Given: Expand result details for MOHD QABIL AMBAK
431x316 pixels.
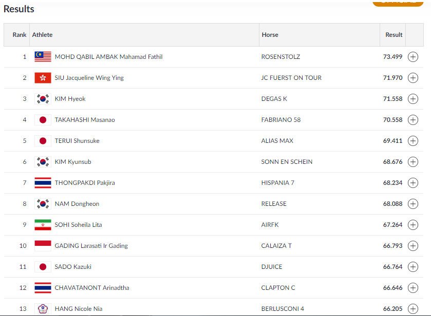Looking at the screenshot, I should pyautogui.click(x=413, y=57).
